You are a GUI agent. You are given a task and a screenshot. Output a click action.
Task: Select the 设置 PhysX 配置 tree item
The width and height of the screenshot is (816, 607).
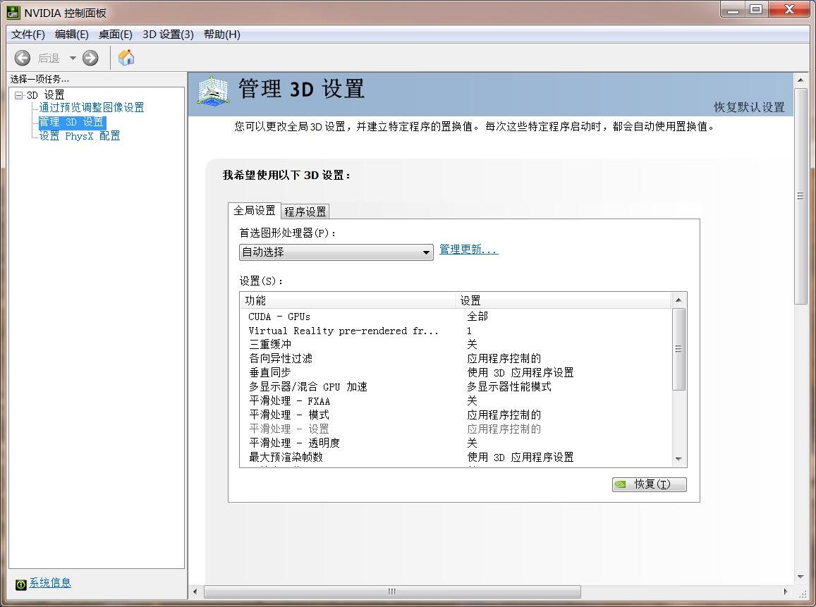(x=79, y=135)
